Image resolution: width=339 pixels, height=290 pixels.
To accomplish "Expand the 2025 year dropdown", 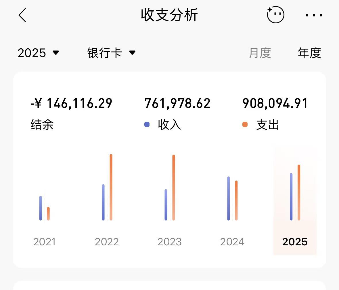I will point(38,53).
